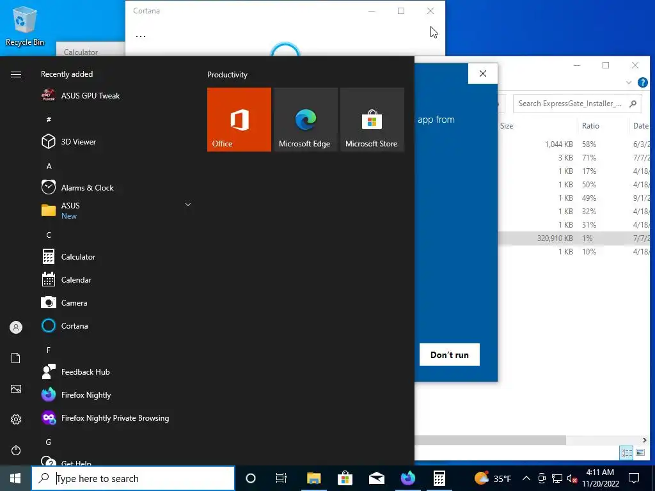This screenshot has height=491, width=655.
Task: Click the network icon in system tray
Action: (557, 478)
